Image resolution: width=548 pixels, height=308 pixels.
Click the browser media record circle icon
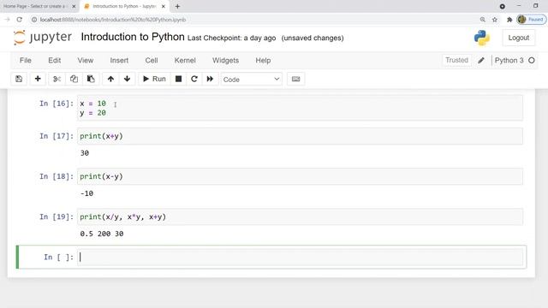click(503, 6)
